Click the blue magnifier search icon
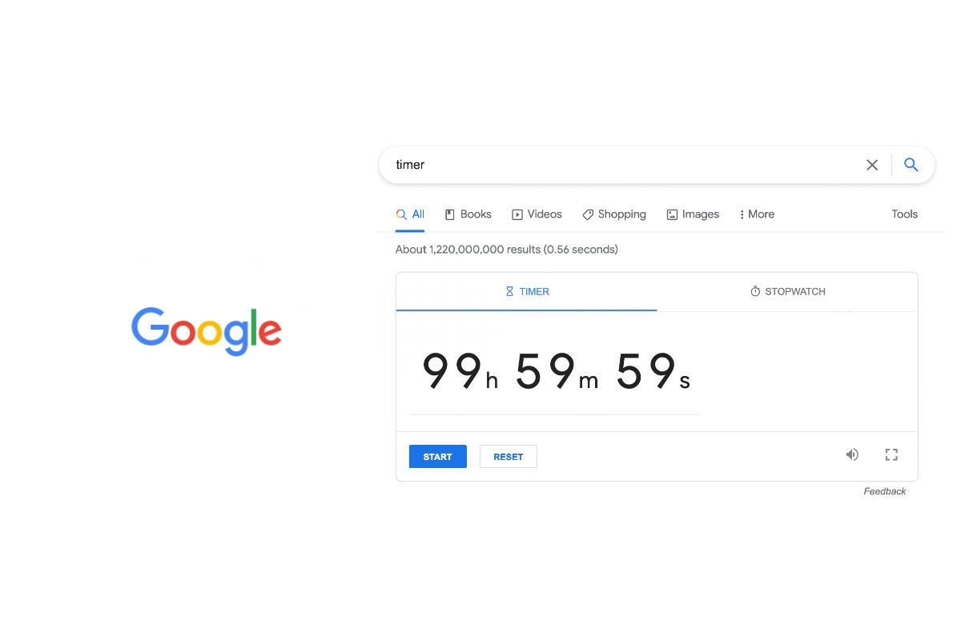The width and height of the screenshot is (961, 640). [911, 165]
